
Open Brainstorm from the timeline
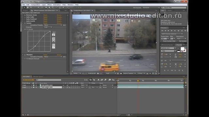pyautogui.click(x=110, y=80)
